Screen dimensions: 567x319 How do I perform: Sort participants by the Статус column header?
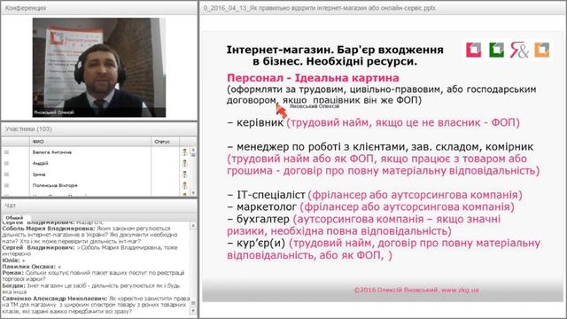pyautogui.click(x=165, y=142)
